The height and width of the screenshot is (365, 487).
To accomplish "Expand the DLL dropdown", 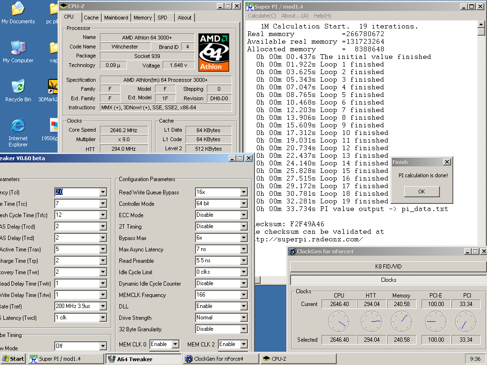I will tap(244, 307).
